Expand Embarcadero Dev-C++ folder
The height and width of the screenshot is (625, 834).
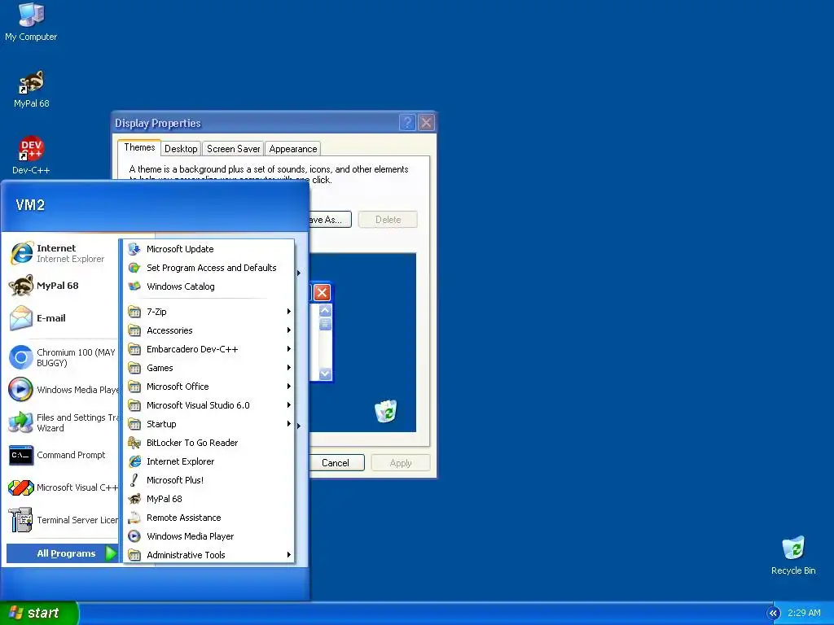pos(209,349)
